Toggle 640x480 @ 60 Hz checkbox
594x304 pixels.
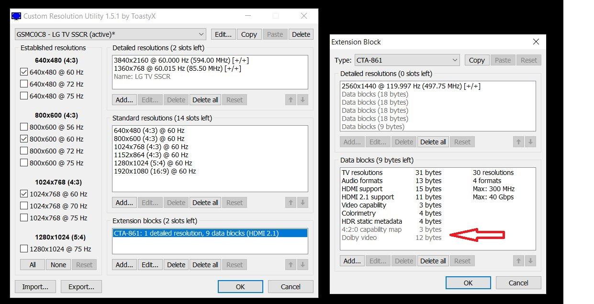coord(24,72)
